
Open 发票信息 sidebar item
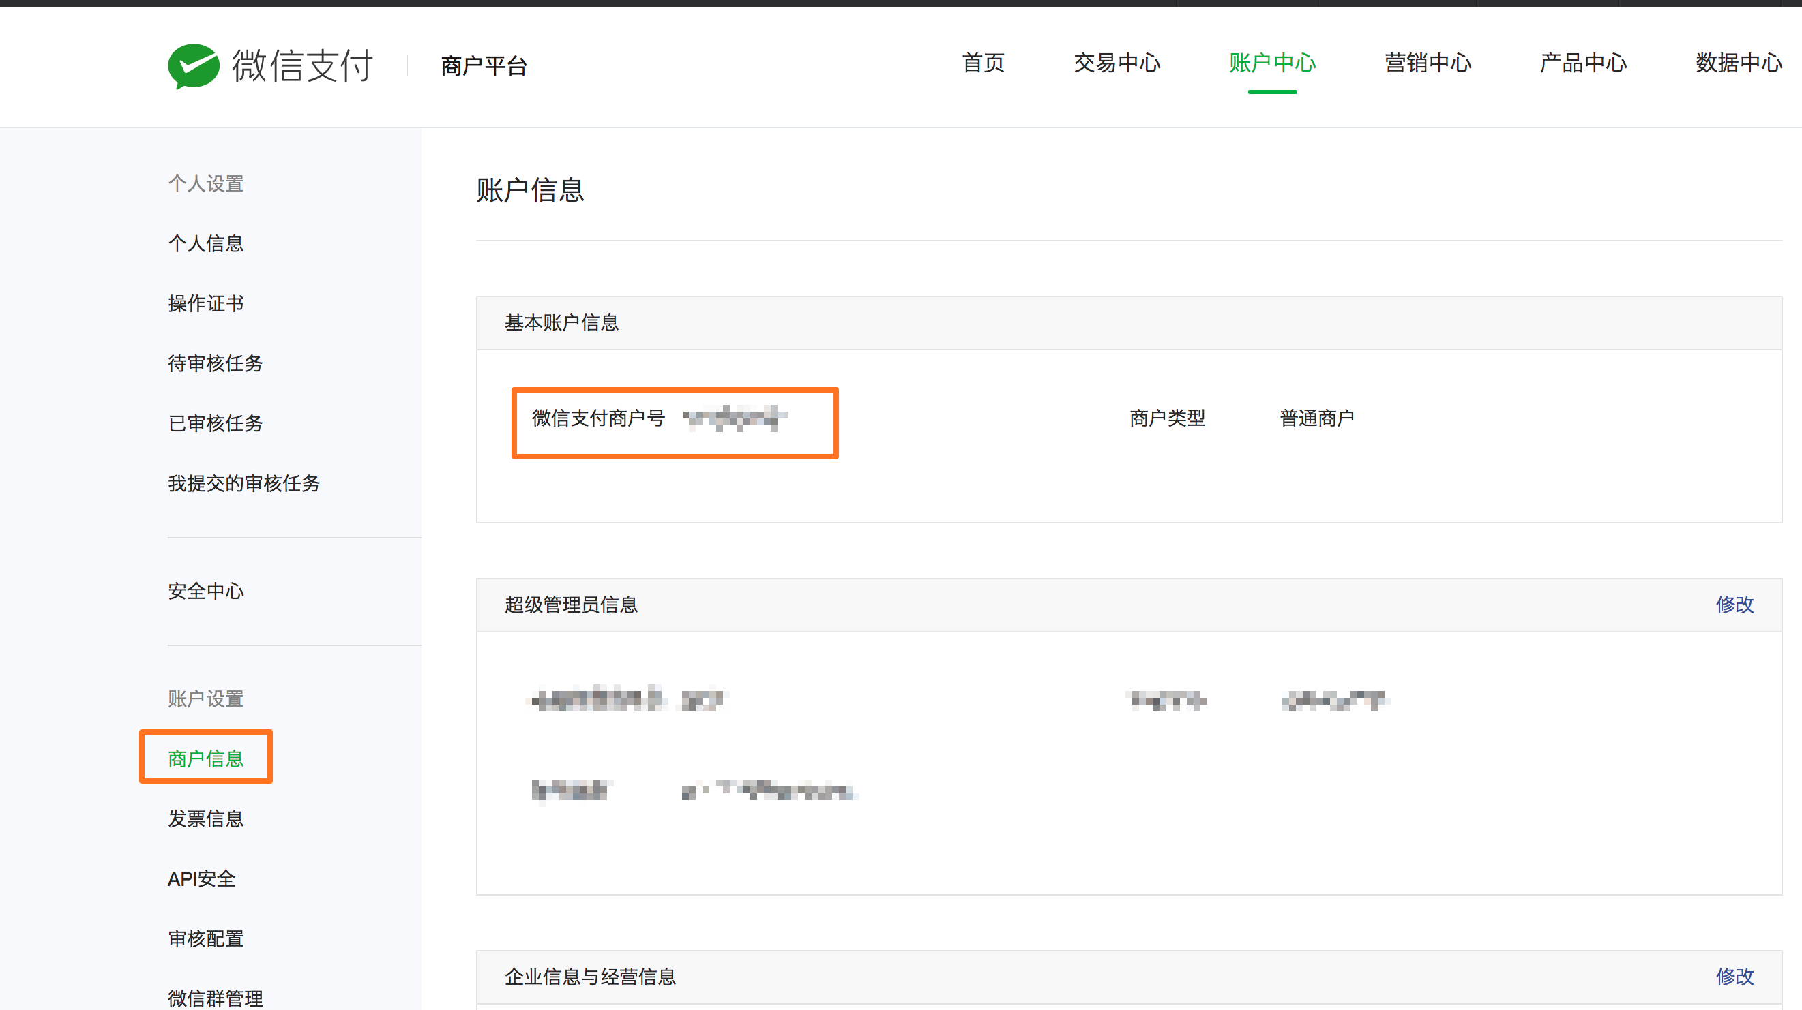206,818
